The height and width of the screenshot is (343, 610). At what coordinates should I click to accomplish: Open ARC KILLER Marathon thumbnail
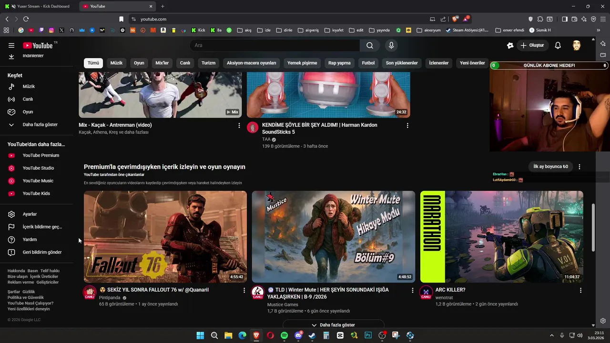501,237
